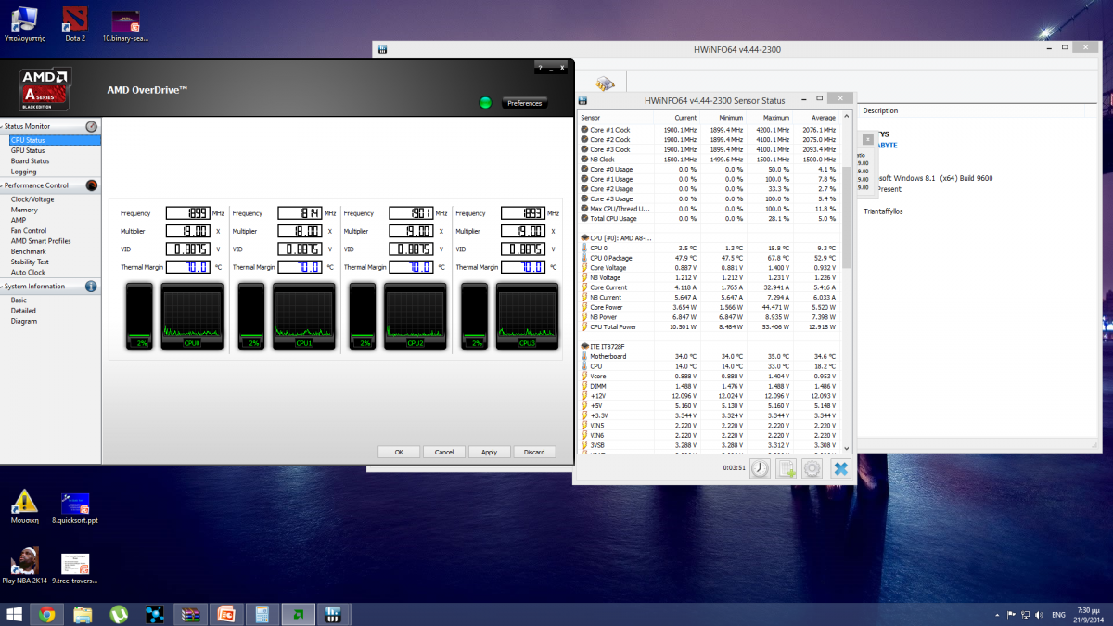Screen dimensions: 1113x626
Task: Click the blue X icon in HWiNFO toolbar
Action: point(839,468)
